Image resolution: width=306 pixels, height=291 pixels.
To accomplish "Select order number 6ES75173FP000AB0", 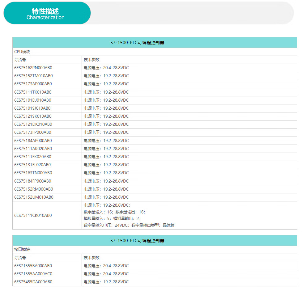I will click(33, 132).
